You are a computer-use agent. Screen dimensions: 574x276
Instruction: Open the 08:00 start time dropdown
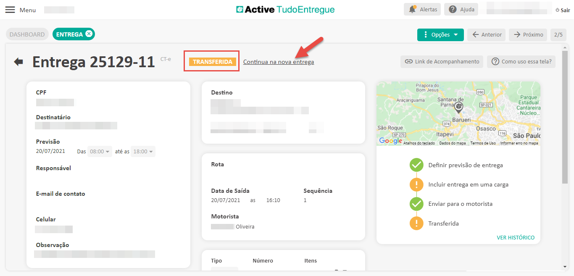tap(100, 151)
